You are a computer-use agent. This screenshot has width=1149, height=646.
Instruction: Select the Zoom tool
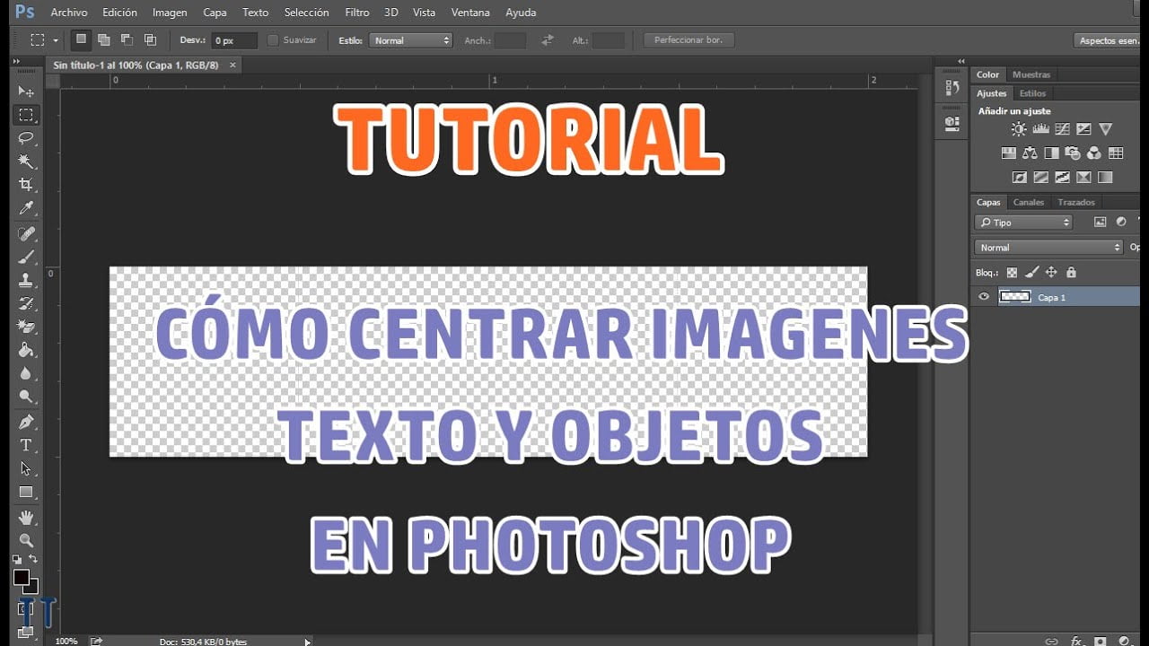[x=26, y=541]
